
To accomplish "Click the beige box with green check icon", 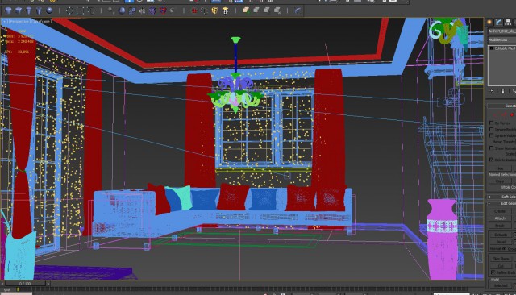I will 246,10.
